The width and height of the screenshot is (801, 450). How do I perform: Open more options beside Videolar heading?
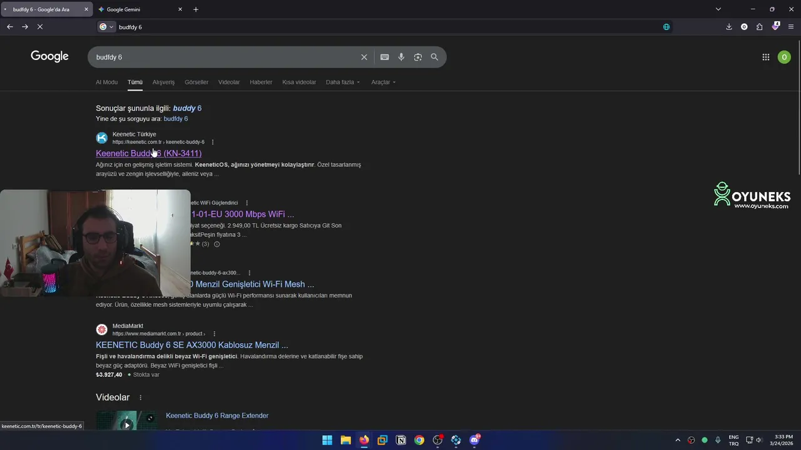tap(140, 397)
